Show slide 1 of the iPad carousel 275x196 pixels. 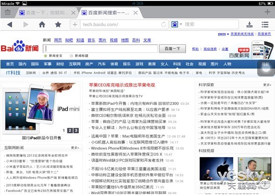(64, 131)
